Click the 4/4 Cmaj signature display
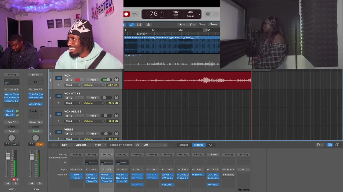Viewport: 343px width, 192px height. (x=190, y=14)
